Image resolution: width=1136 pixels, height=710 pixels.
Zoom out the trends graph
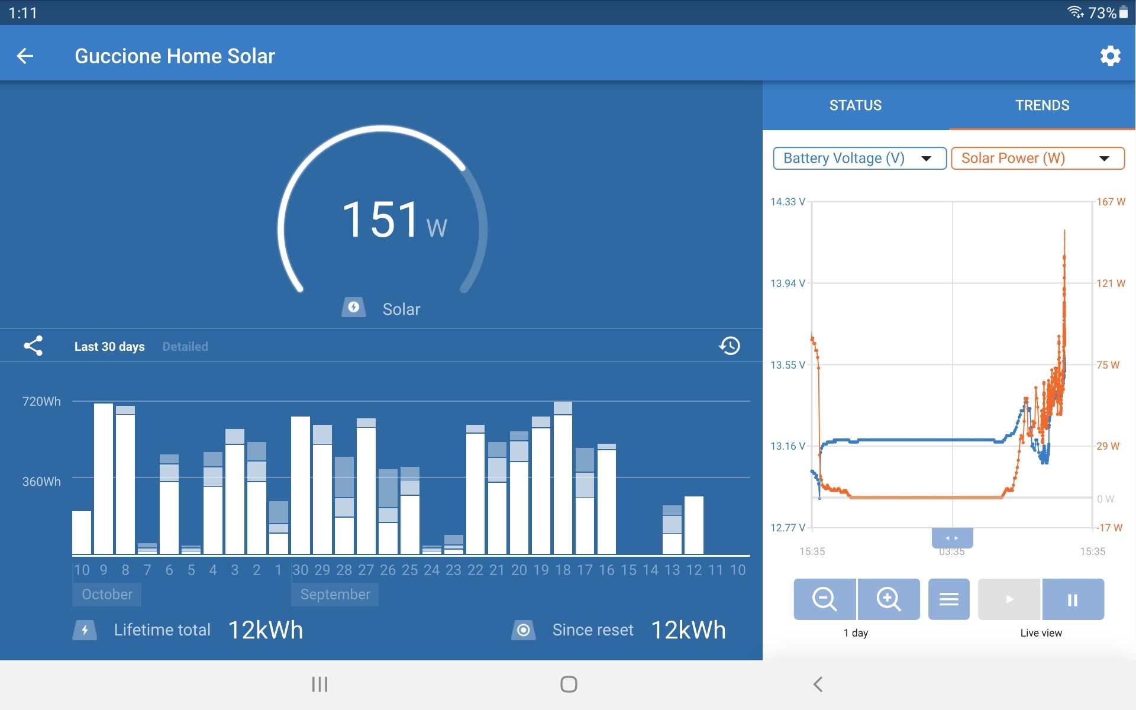pos(824,599)
